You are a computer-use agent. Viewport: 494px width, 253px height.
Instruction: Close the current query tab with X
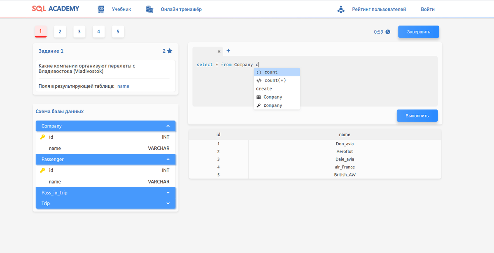coord(219,51)
